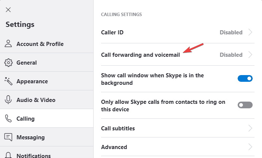Click the Call subtitles option text
Image resolution: width=262 pixels, height=158 pixels.
[118, 128]
